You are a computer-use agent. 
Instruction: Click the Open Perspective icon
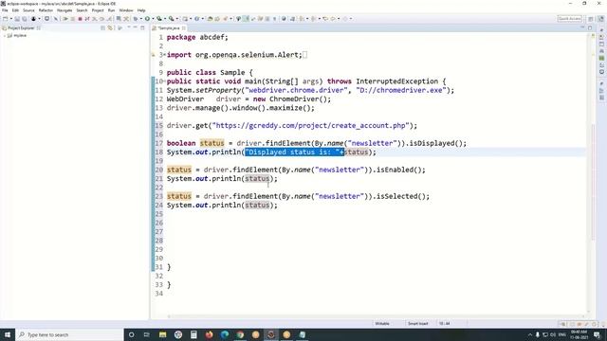[x=591, y=19]
